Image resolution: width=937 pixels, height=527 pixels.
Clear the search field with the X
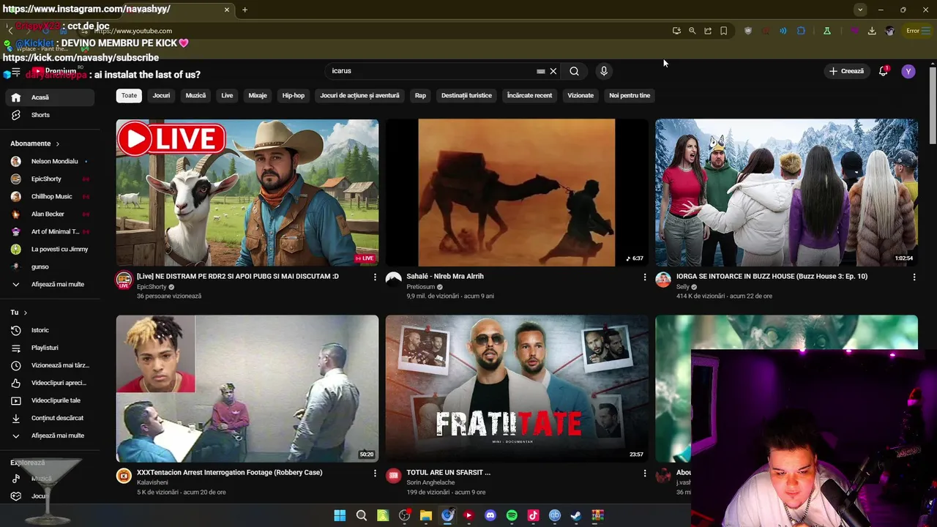[553, 71]
